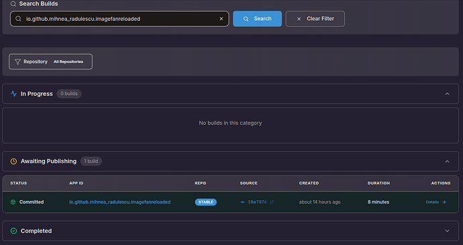Click the "about 14 hours ago" cell
Screen dimensions: 463x245
click(319, 202)
